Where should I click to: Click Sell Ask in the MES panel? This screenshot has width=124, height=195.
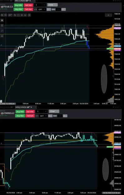(x=28, y=9)
